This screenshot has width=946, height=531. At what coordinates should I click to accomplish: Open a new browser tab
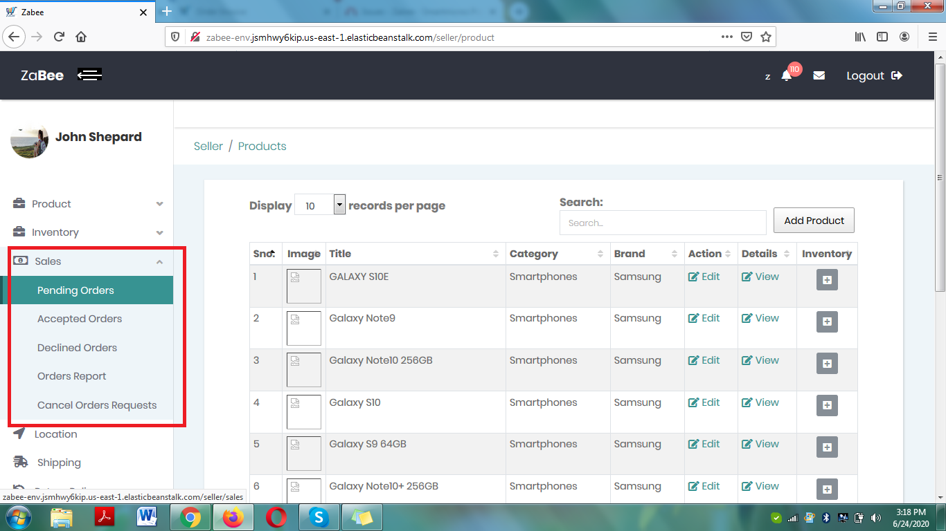pyautogui.click(x=166, y=11)
